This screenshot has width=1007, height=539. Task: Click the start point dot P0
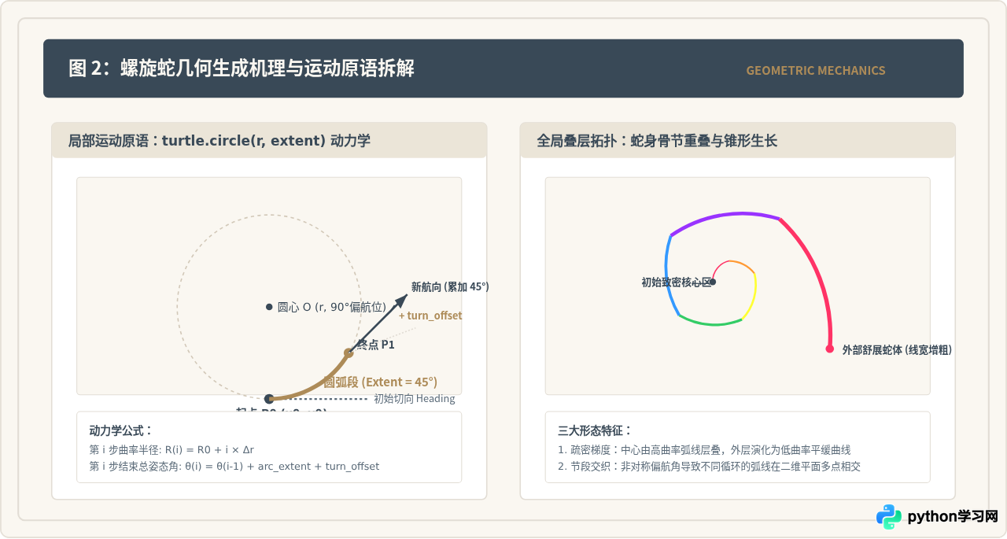pos(269,399)
